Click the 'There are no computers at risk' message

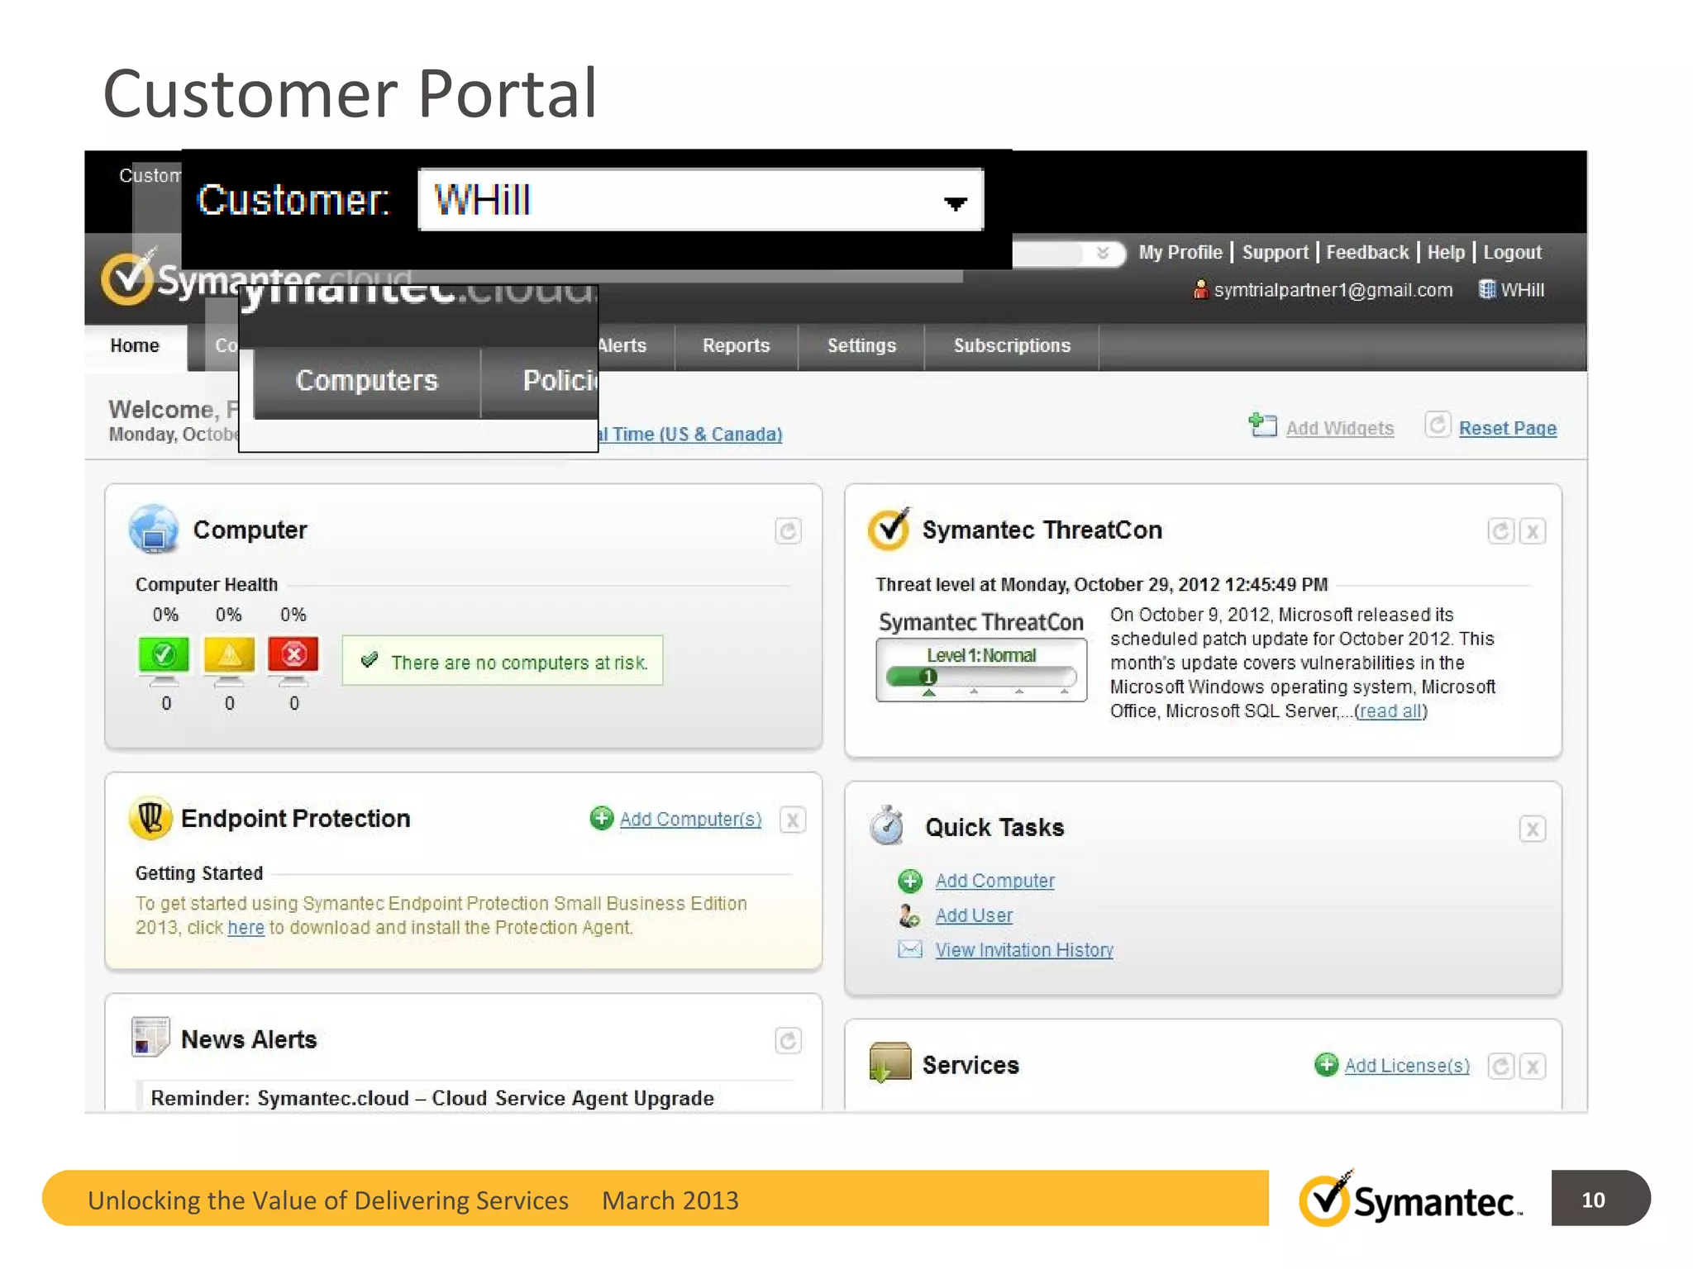pyautogui.click(x=503, y=661)
